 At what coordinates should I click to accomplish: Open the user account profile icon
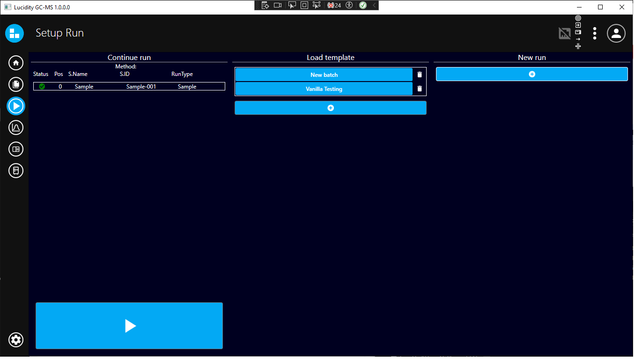[616, 33]
